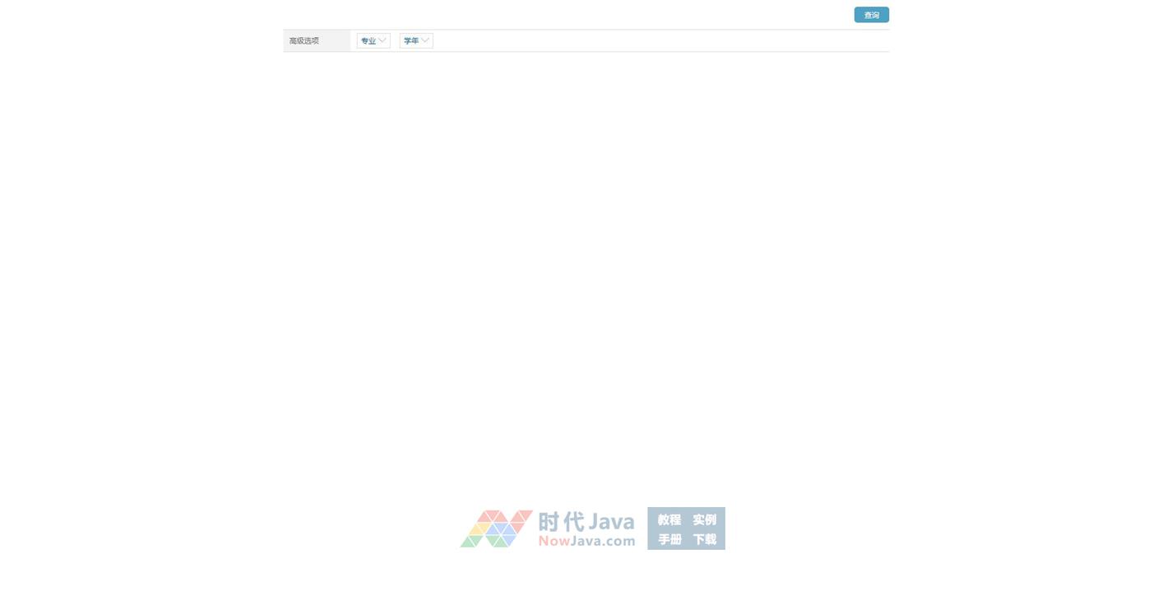Image resolution: width=1172 pixels, height=591 pixels.
Task: Select the 高级选项 label
Action: (x=304, y=41)
